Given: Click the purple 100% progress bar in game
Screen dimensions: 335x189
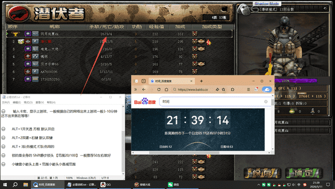Looking at the screenshot, I should pos(296,81).
